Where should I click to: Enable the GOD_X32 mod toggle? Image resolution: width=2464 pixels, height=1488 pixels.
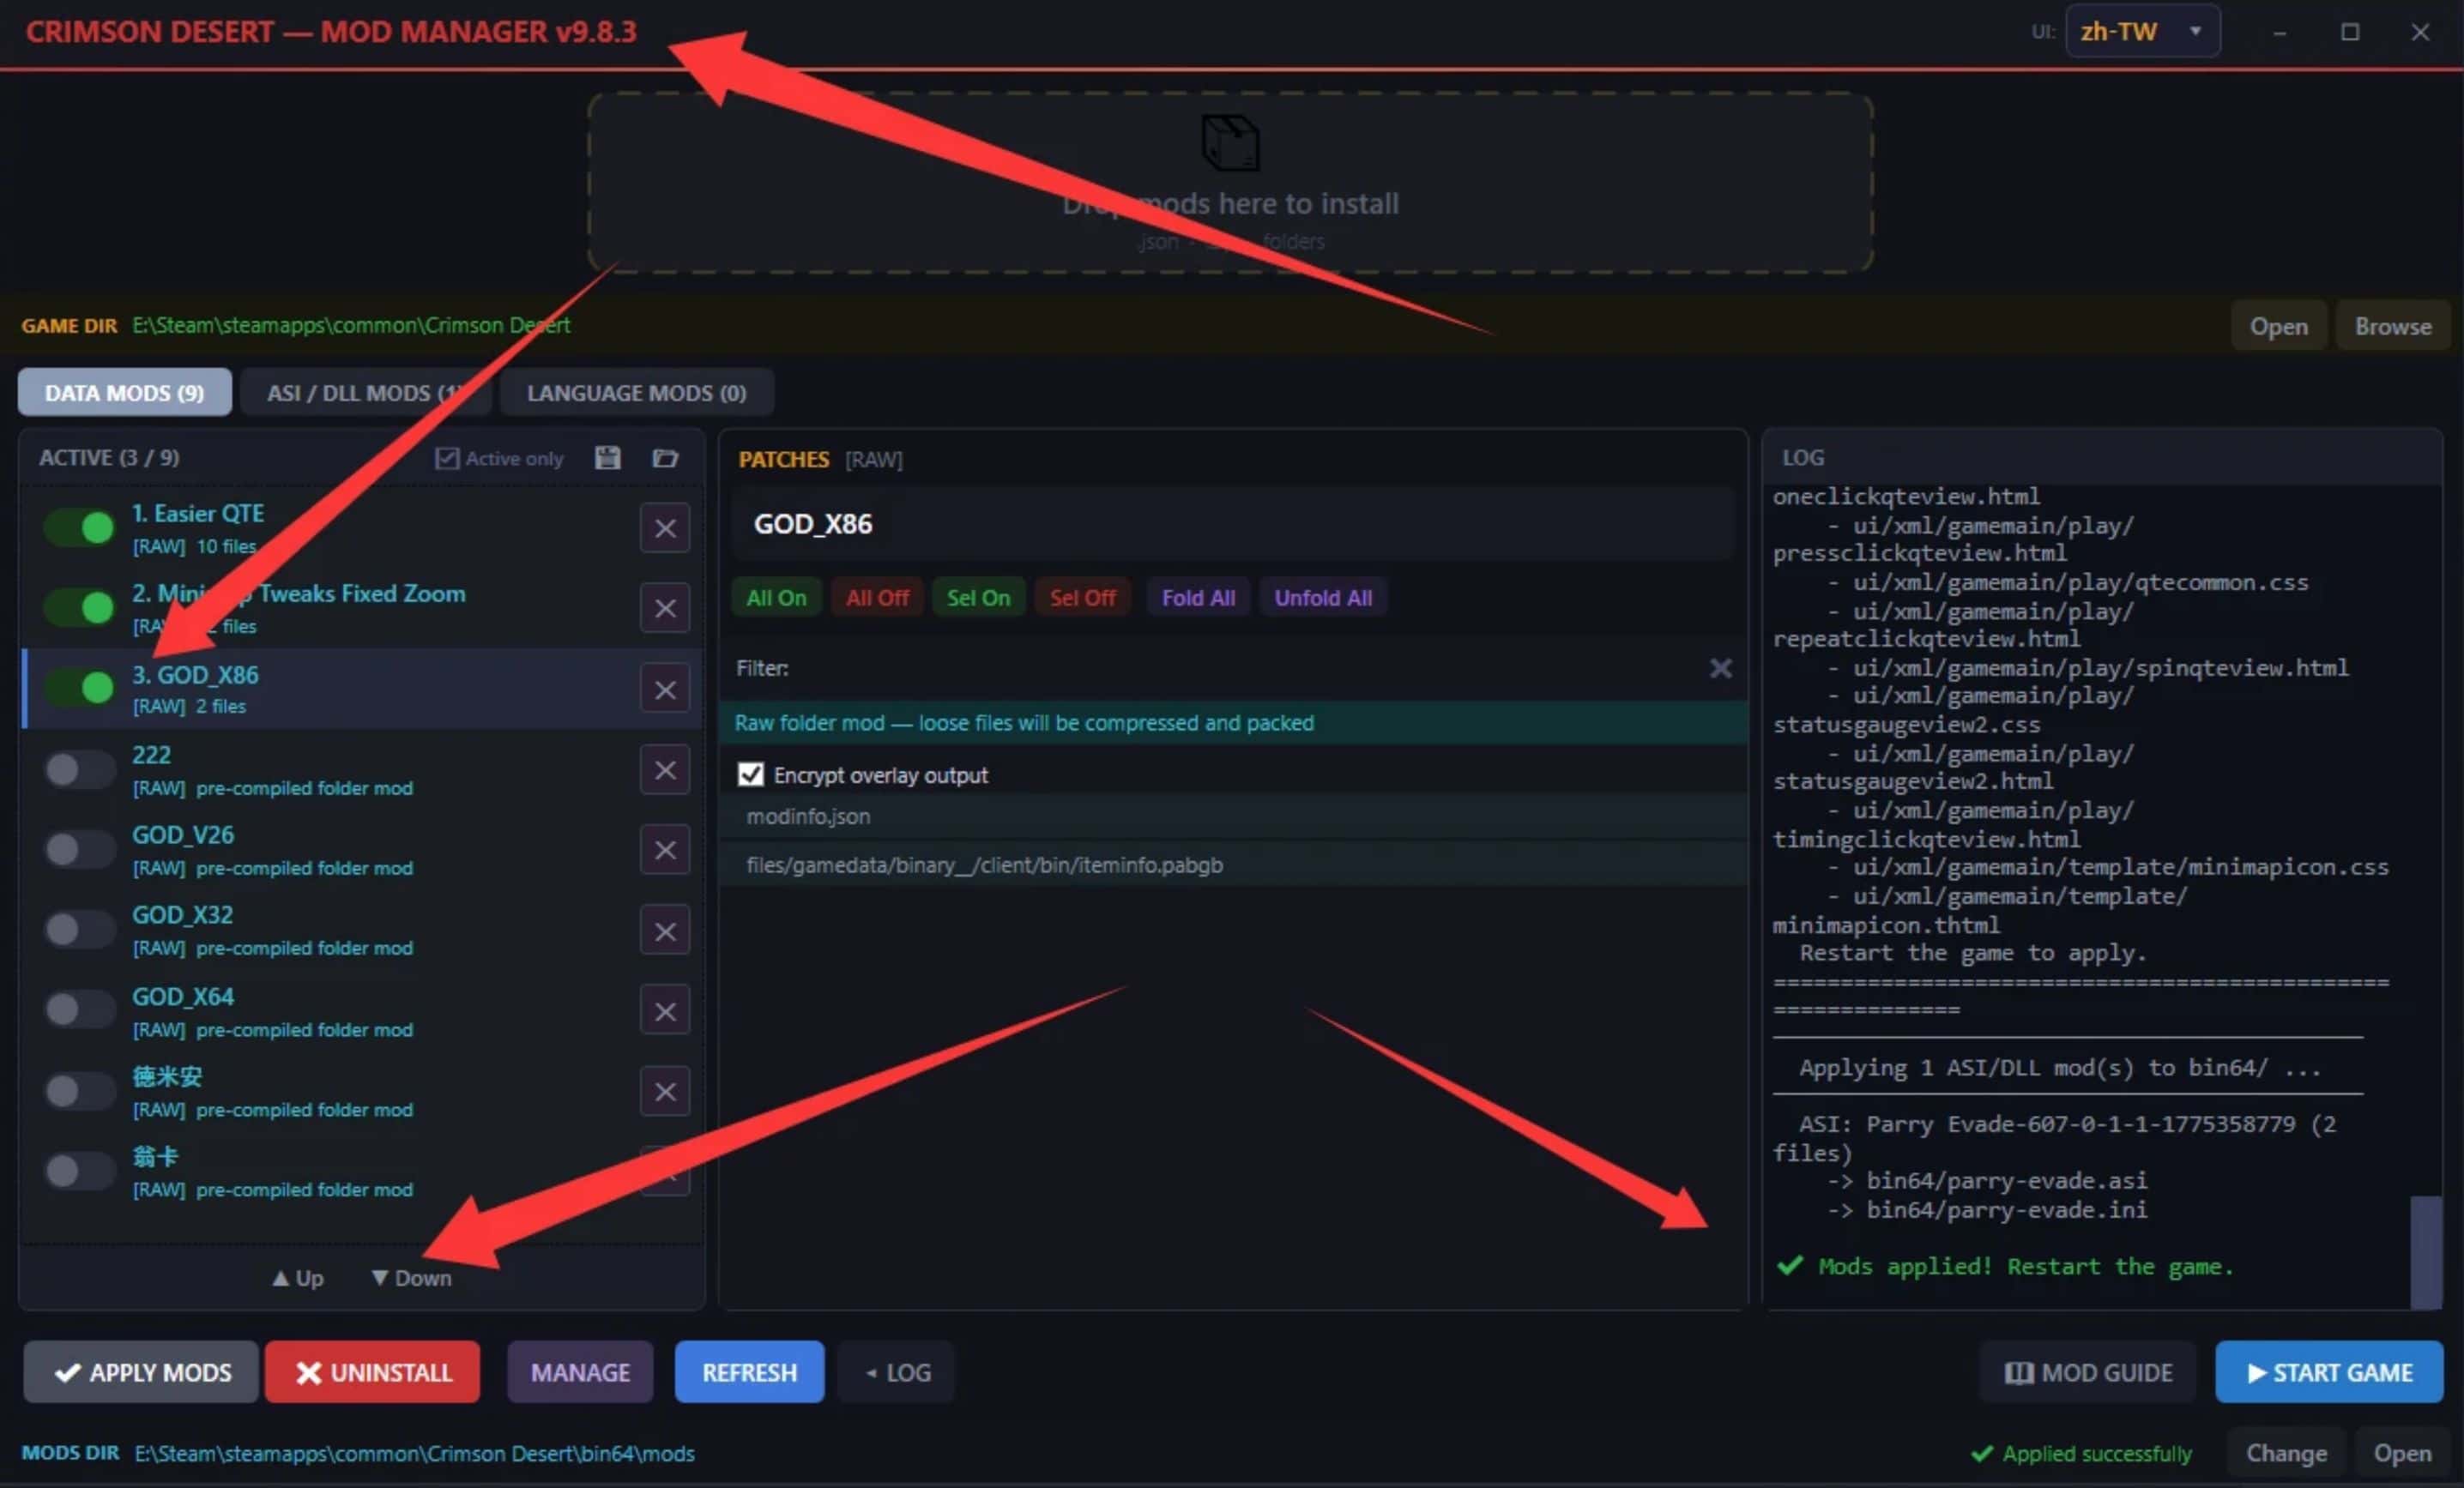point(80,930)
